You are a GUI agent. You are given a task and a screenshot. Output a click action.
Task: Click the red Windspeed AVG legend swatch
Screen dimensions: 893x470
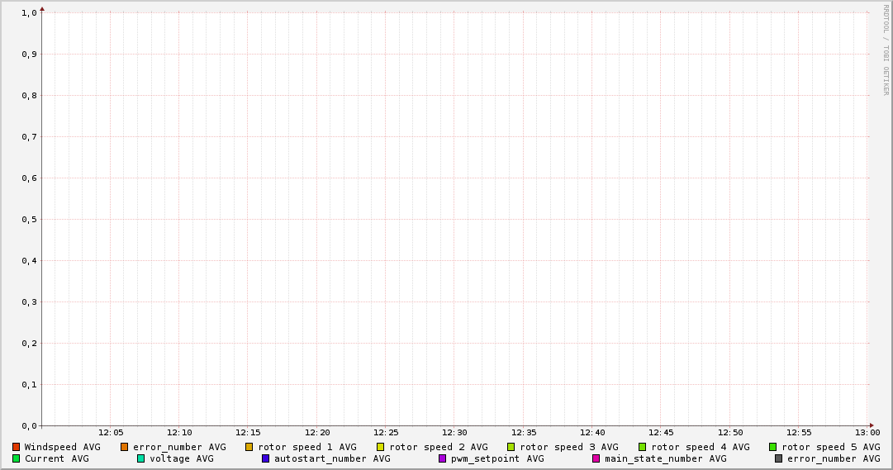point(16,447)
